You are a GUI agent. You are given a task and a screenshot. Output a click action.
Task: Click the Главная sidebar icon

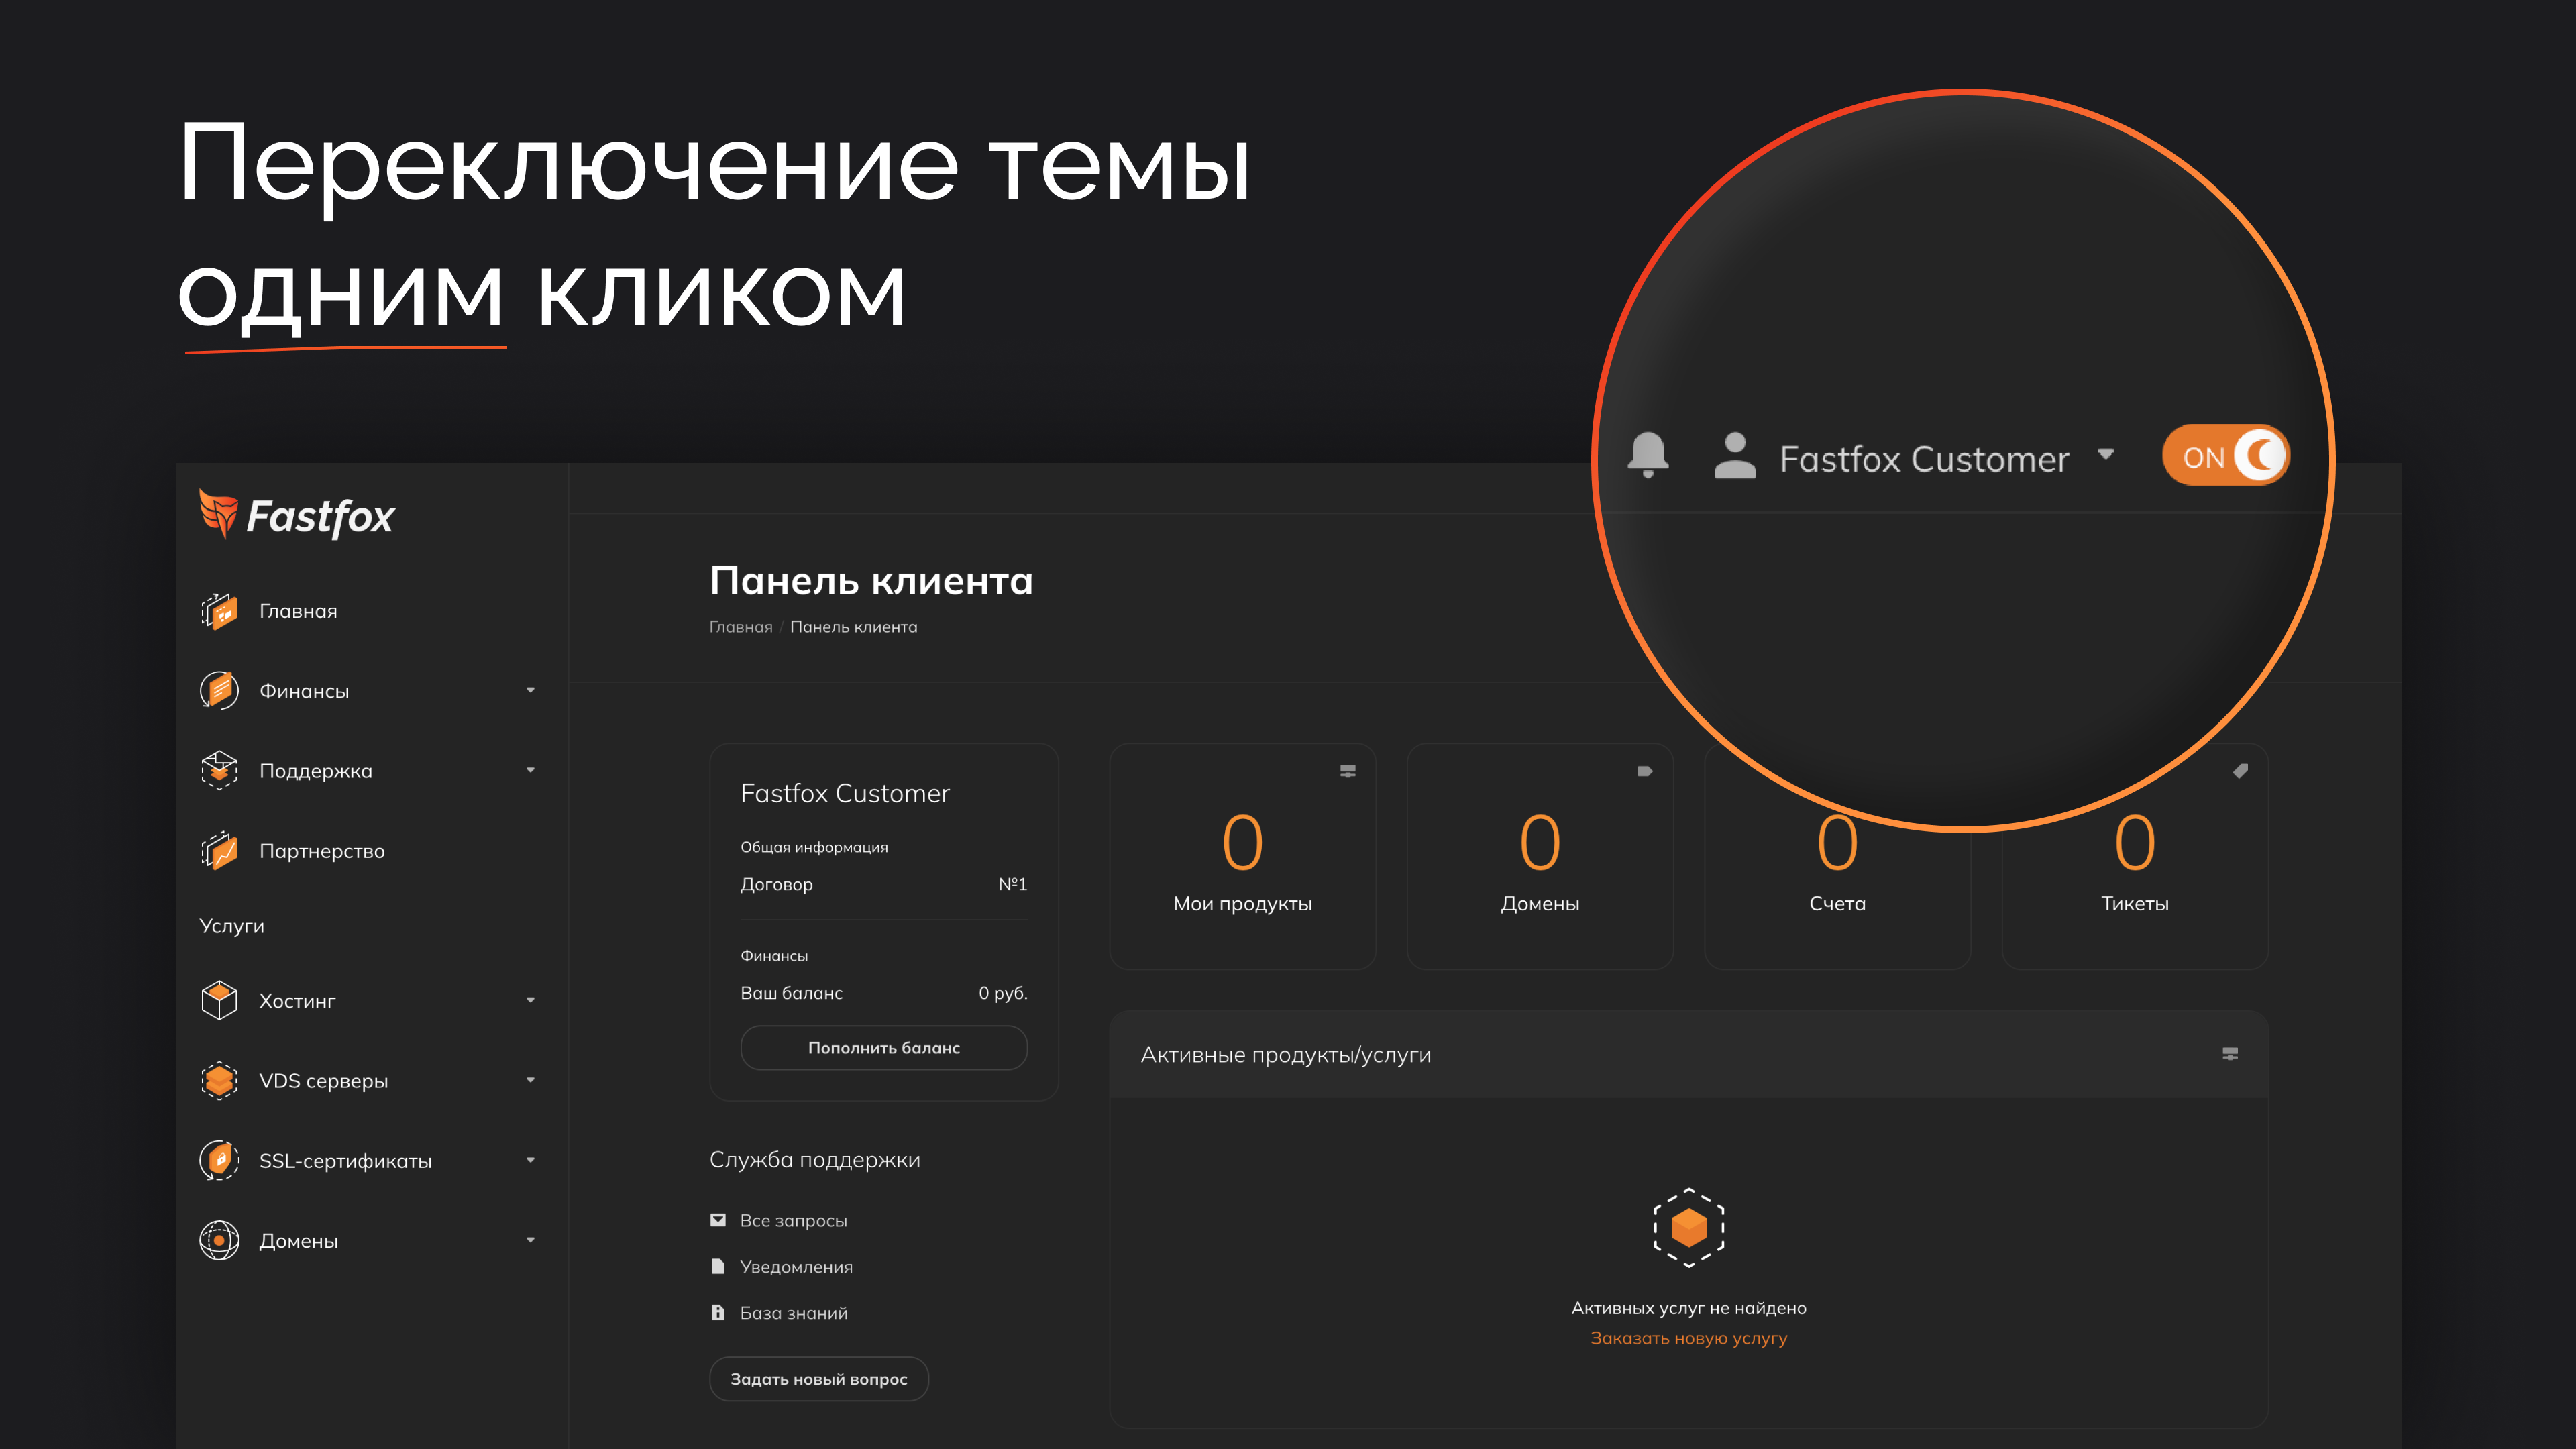pyautogui.click(x=219, y=611)
